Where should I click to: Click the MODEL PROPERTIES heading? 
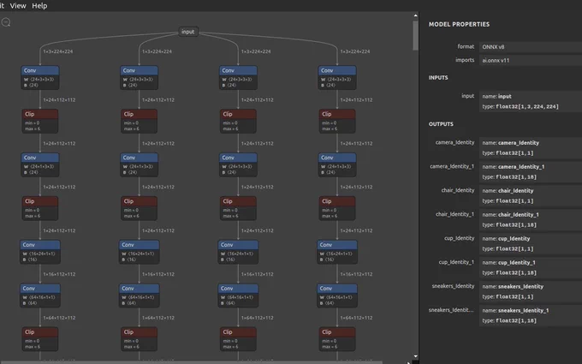tap(459, 24)
